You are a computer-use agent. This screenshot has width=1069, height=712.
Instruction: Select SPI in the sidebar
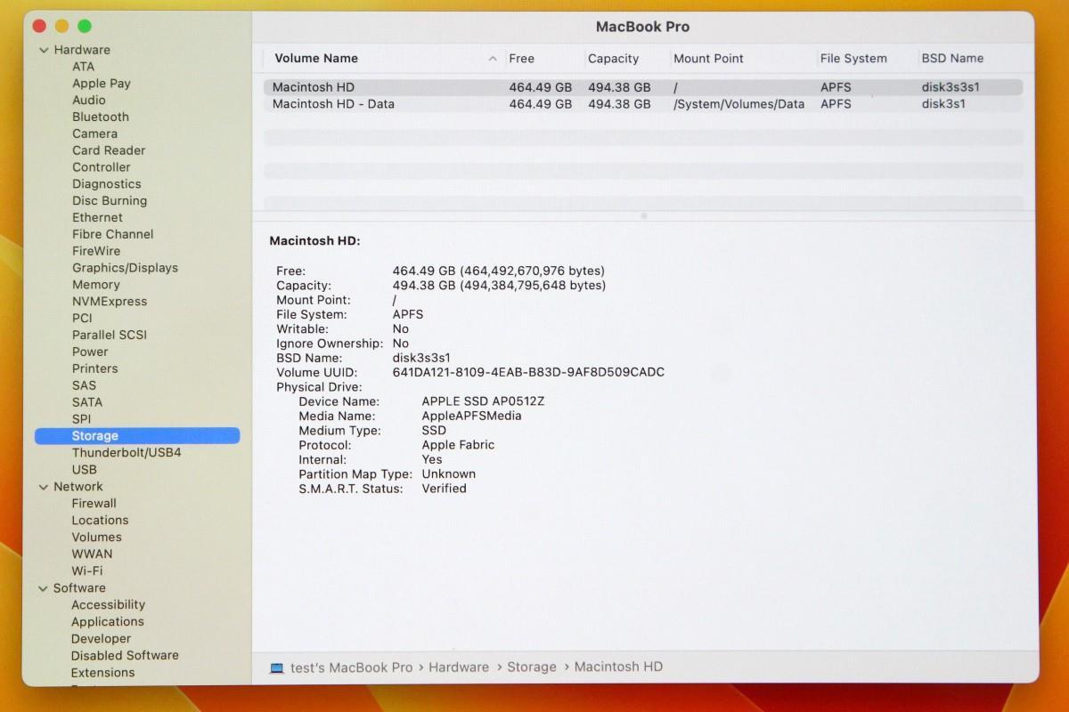(x=82, y=419)
